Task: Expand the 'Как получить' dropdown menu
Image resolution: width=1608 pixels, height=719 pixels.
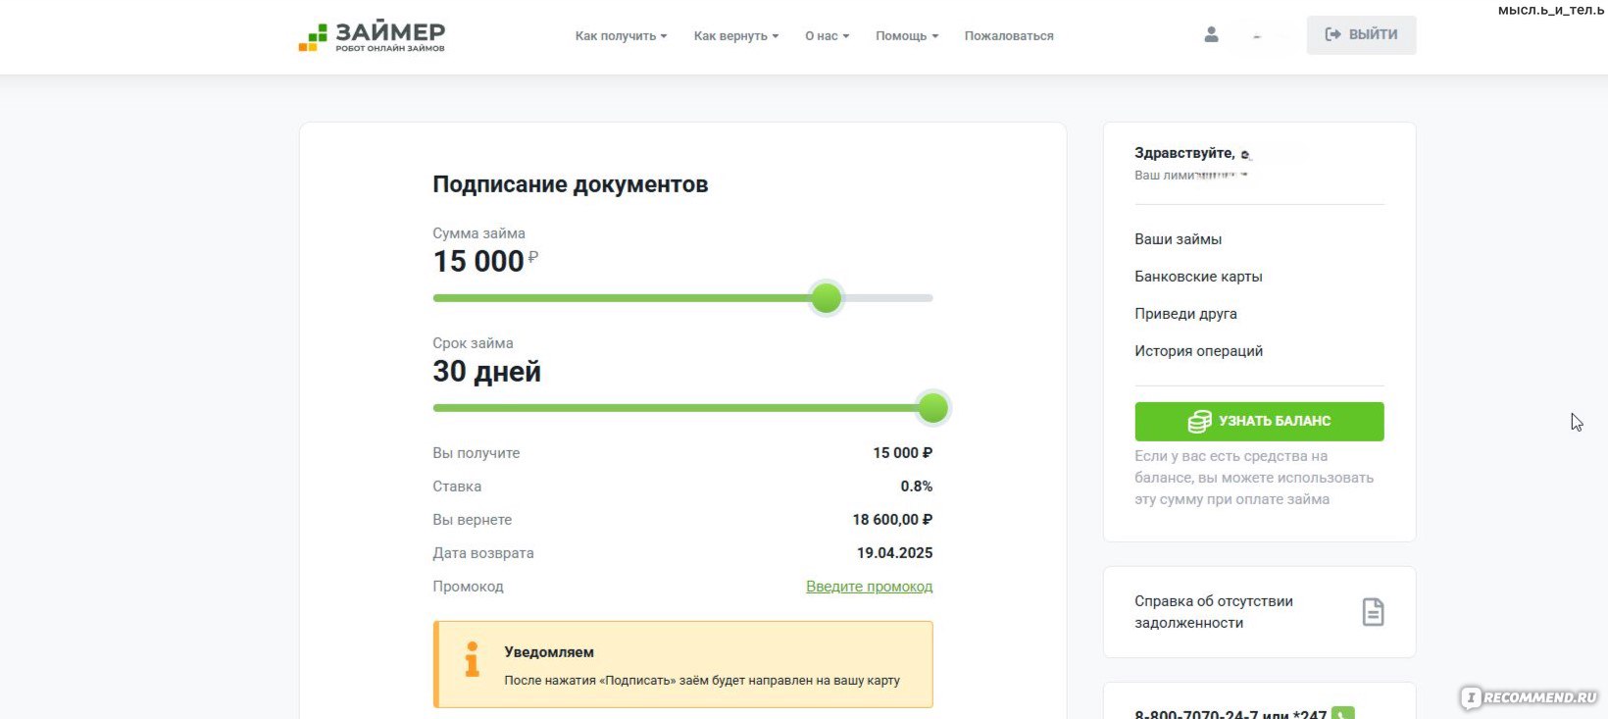Action: pyautogui.click(x=621, y=36)
